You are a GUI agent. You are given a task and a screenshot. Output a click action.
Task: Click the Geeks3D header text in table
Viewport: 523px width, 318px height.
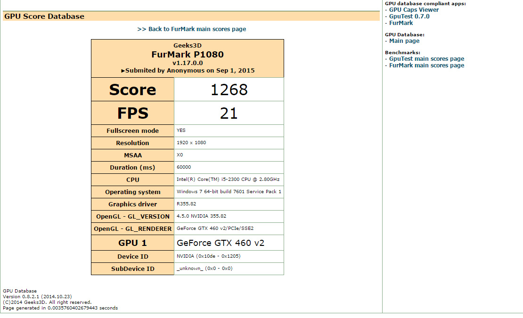click(x=188, y=46)
